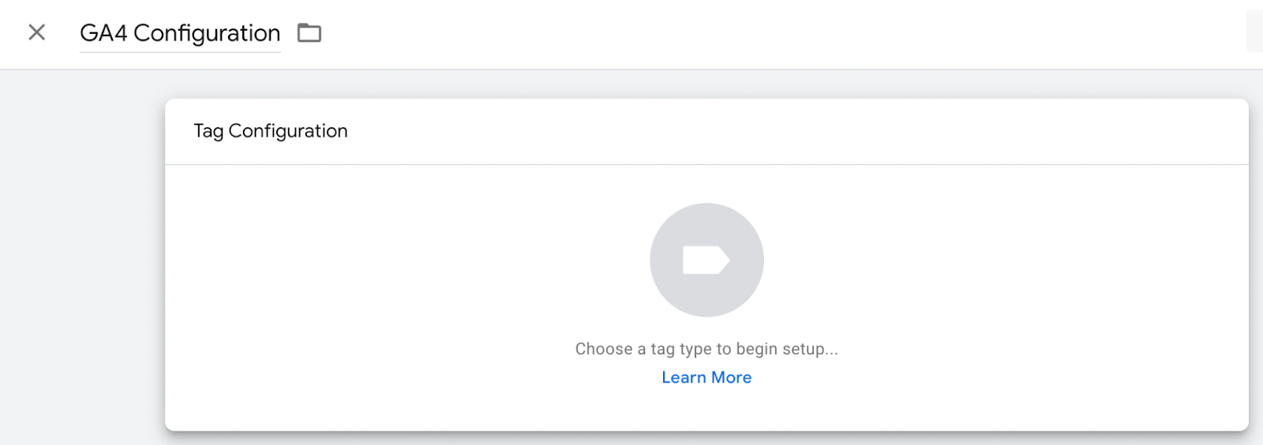Click the folder icon beside the tag name
This screenshot has width=1263, height=445.
[x=309, y=32]
